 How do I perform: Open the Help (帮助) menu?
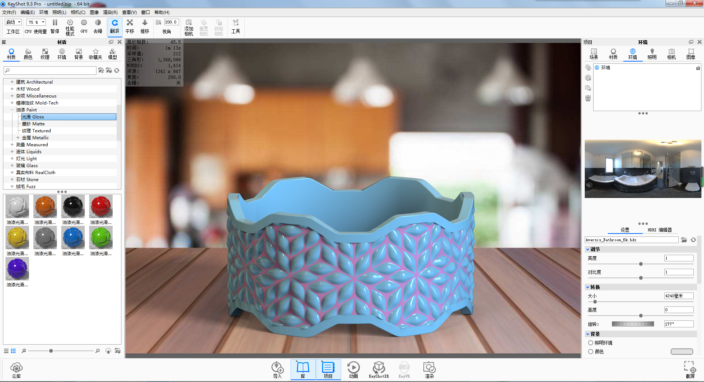[x=162, y=12]
